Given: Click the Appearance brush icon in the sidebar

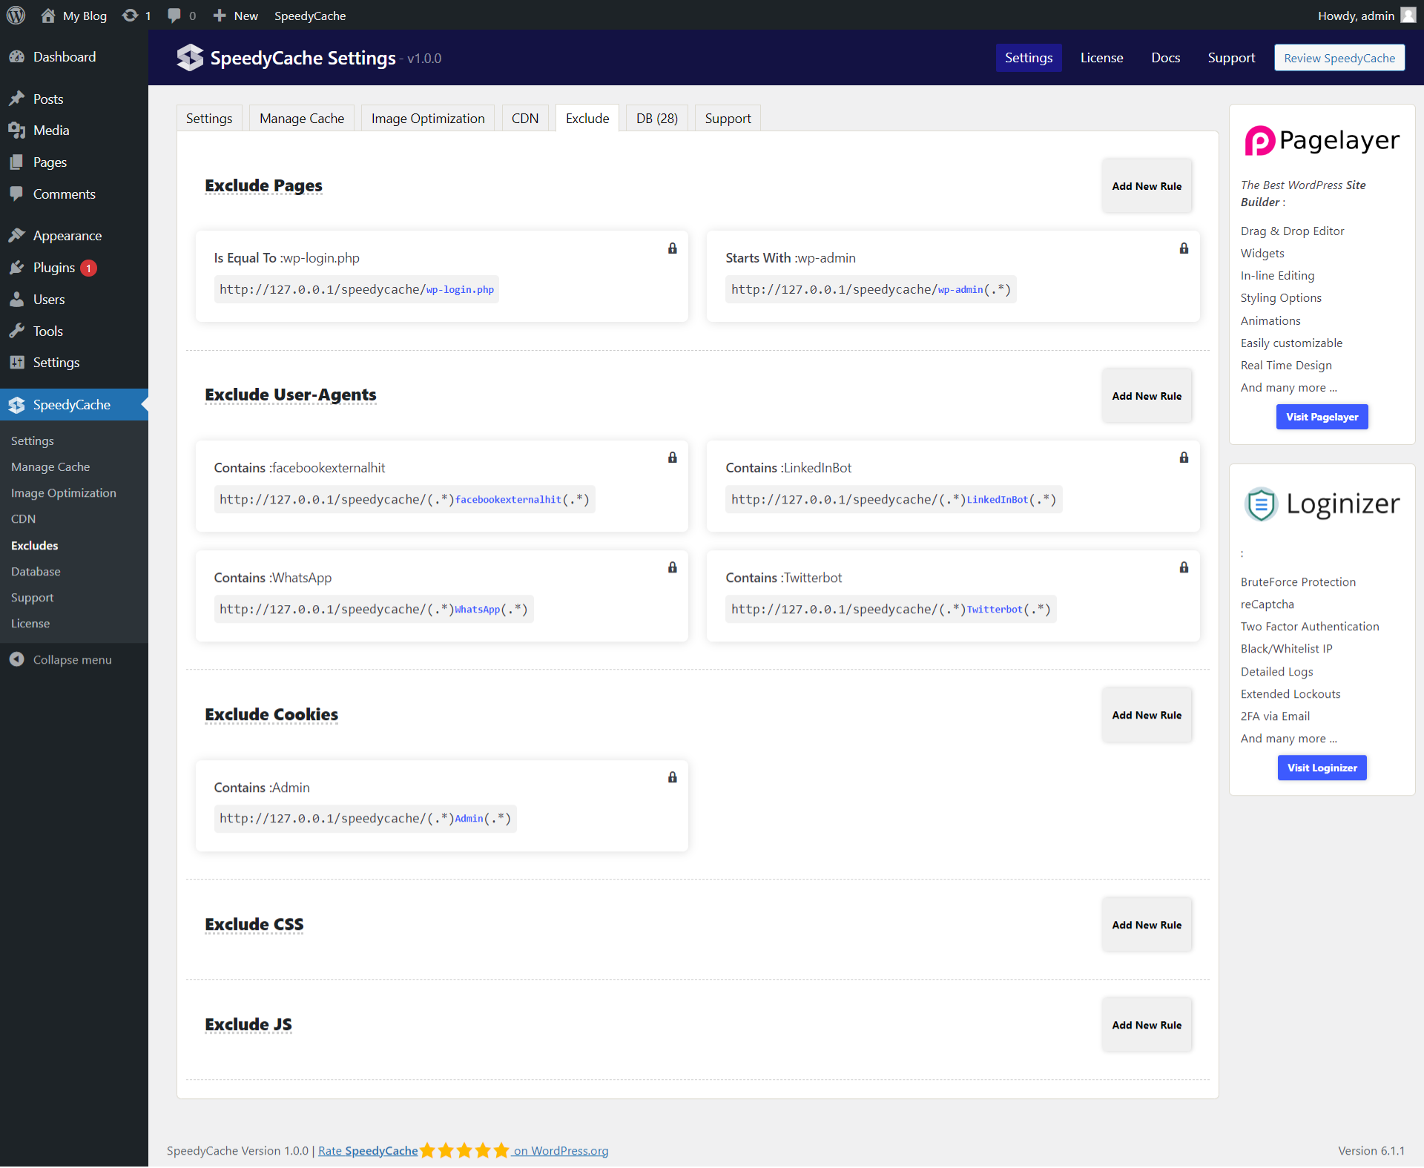Looking at the screenshot, I should coord(17,234).
